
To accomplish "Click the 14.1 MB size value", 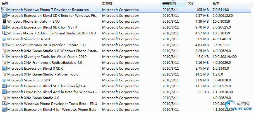I will click(202, 74).
